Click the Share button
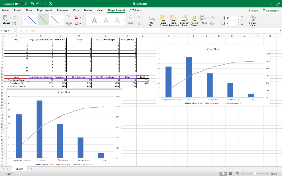This screenshot has height=176, width=282. tap(253, 10)
